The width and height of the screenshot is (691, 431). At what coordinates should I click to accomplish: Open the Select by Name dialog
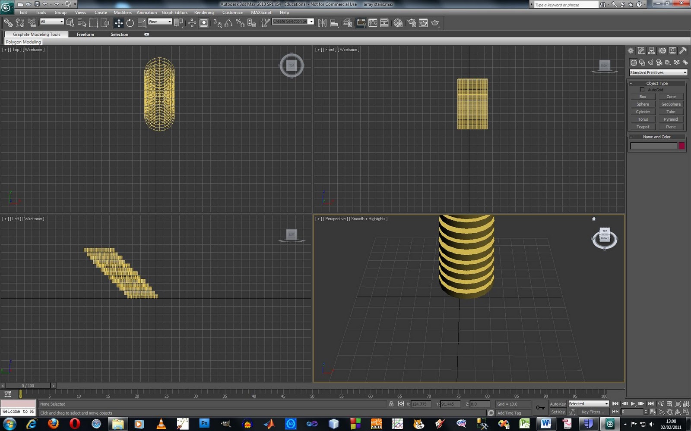tap(82, 23)
